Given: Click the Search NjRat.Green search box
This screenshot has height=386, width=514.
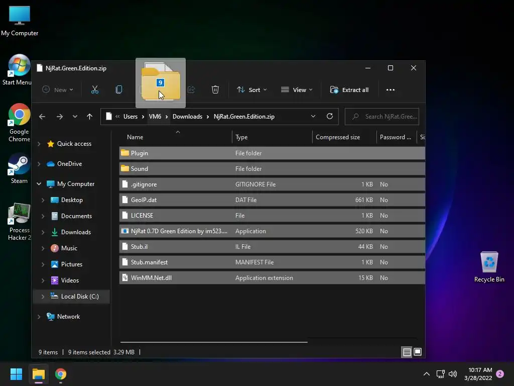Looking at the screenshot, I should tap(382, 117).
